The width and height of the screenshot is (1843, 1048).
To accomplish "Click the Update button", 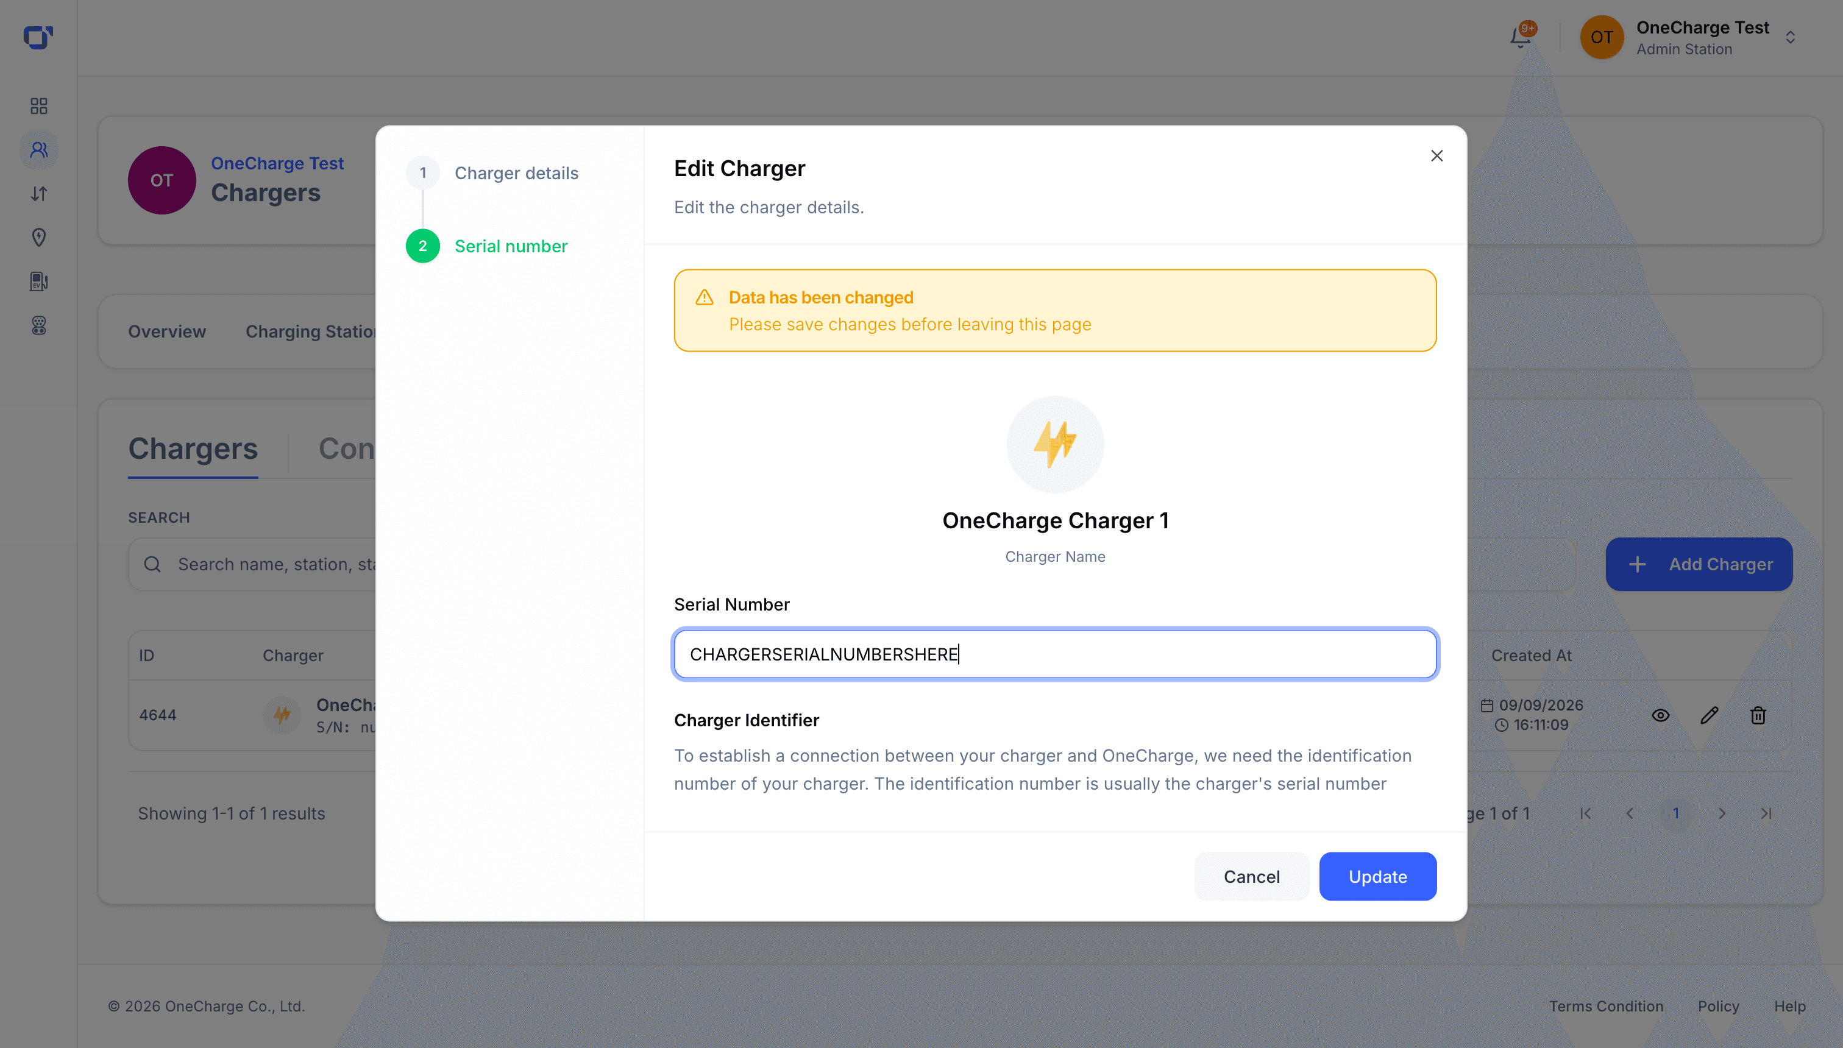I will (x=1377, y=876).
